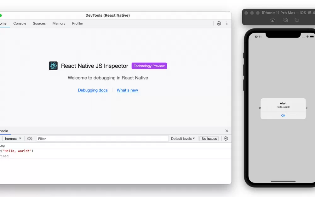Switch to the Profiler tab
The width and height of the screenshot is (315, 197).
[x=77, y=23]
